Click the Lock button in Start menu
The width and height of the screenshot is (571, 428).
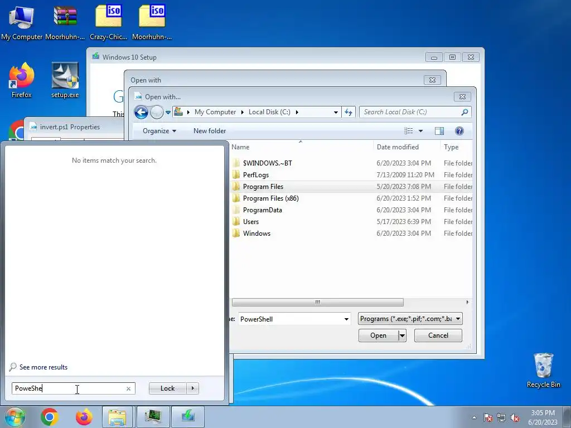[x=167, y=388]
